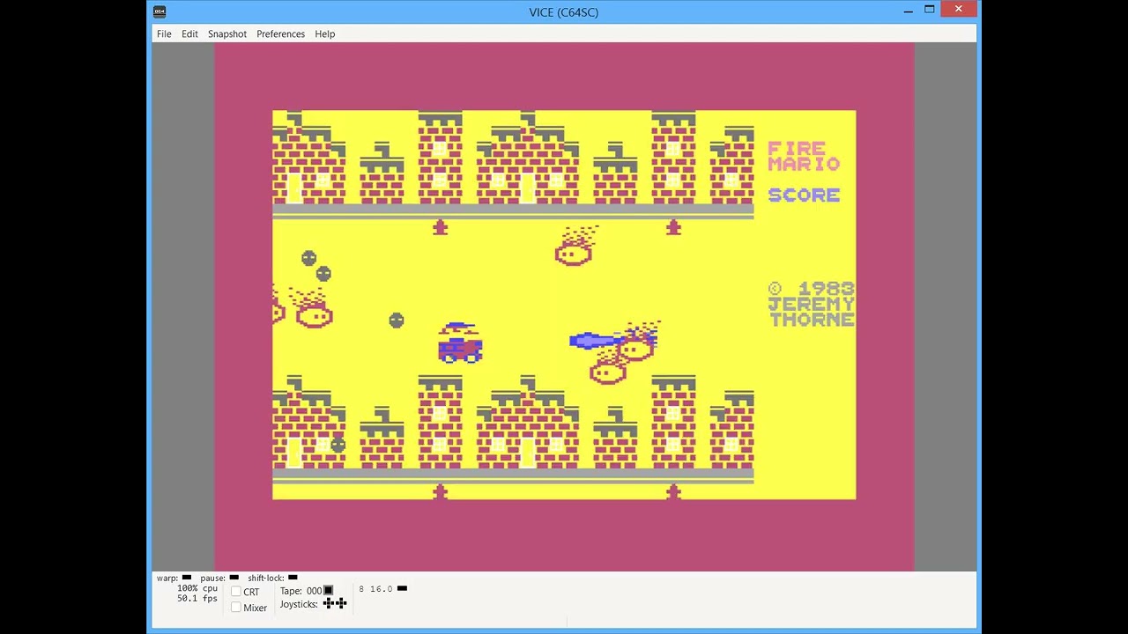Toggle the shift-lock indicator LED
Viewport: 1128px width, 634px height.
click(x=293, y=578)
